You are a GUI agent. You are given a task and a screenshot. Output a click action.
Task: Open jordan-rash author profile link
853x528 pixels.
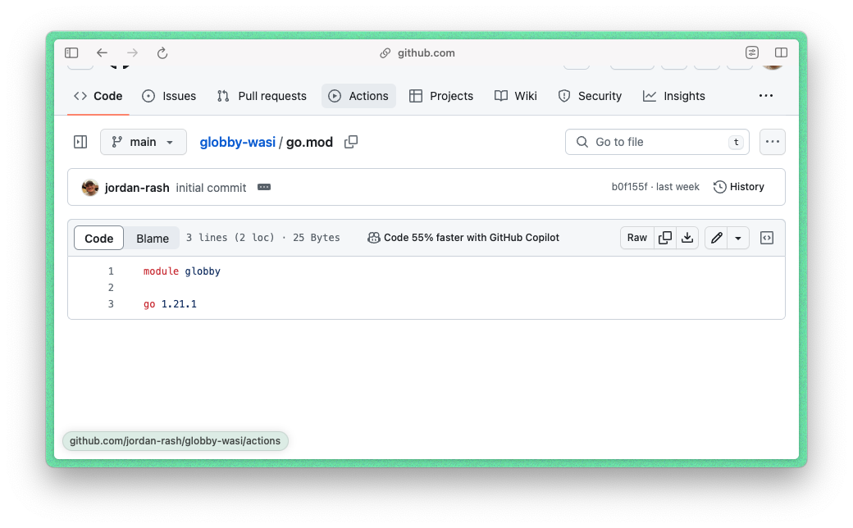137,188
